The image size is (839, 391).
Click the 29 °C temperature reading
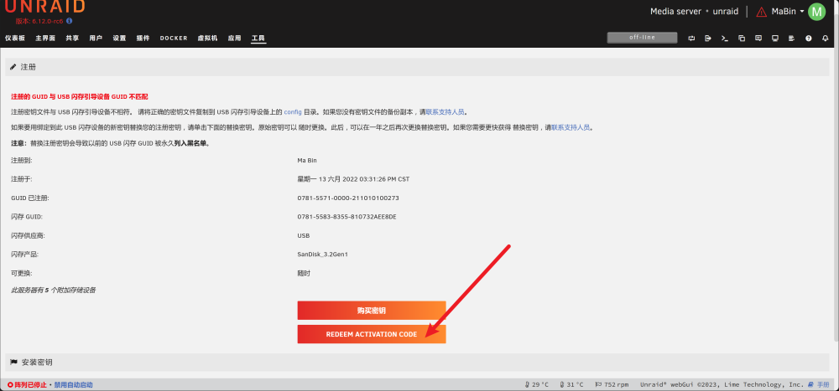[x=537, y=384]
